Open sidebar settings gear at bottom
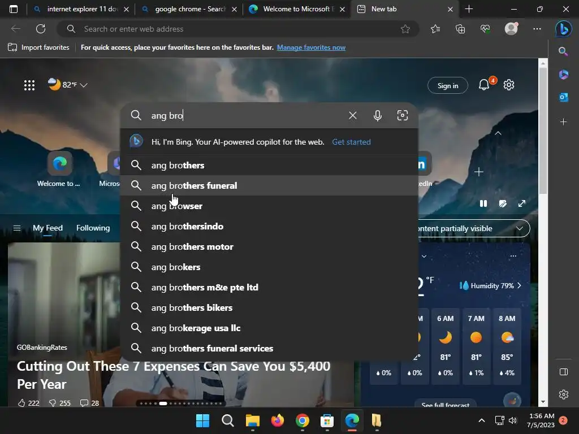 (x=564, y=394)
